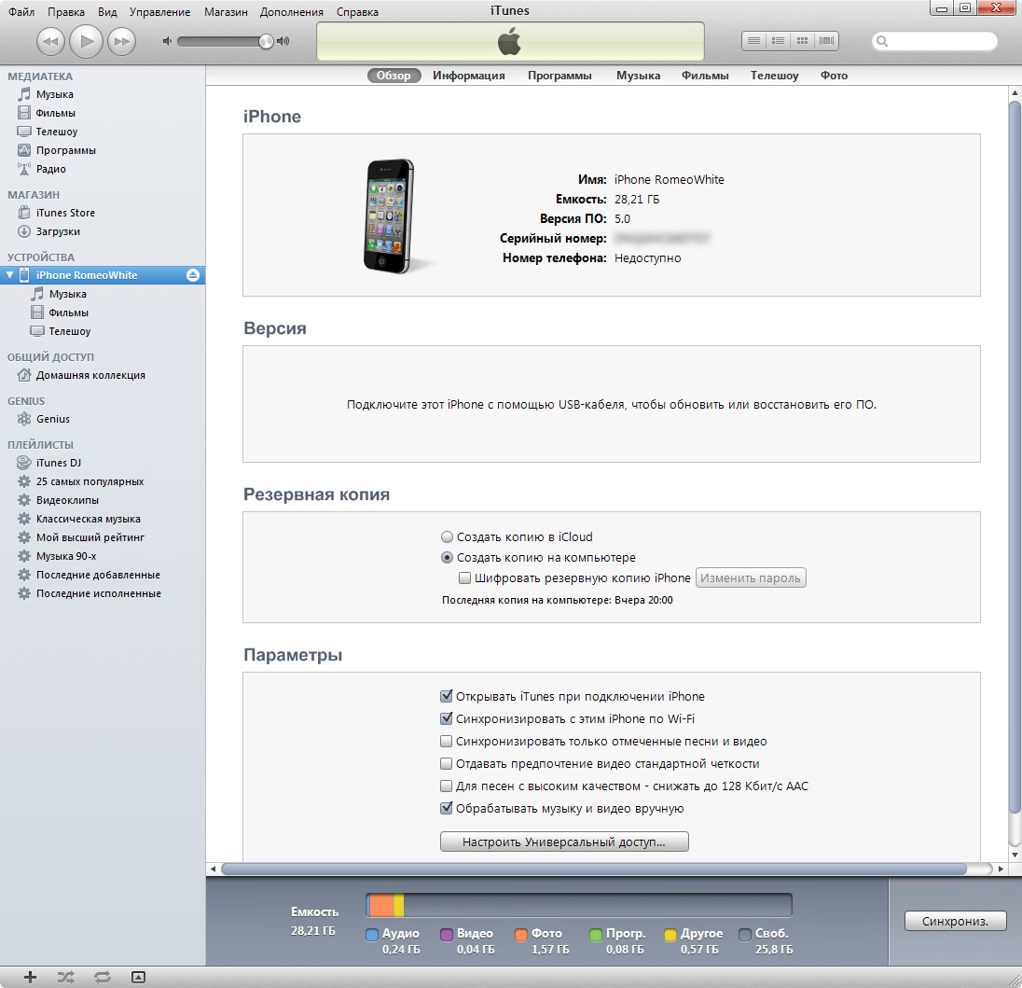The image size is (1022, 988).
Task: Click Настроить Универсальный доступ button
Action: click(564, 842)
